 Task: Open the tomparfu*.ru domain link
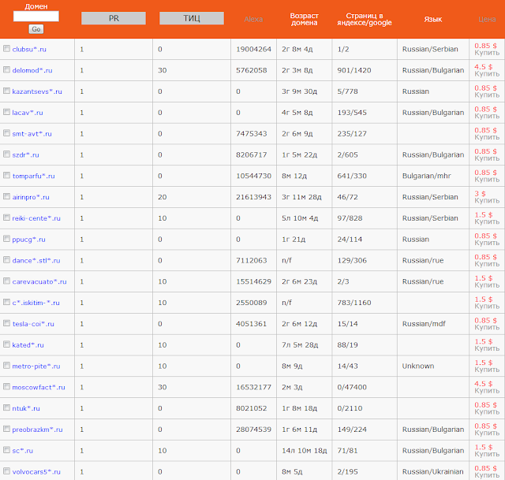click(x=33, y=176)
